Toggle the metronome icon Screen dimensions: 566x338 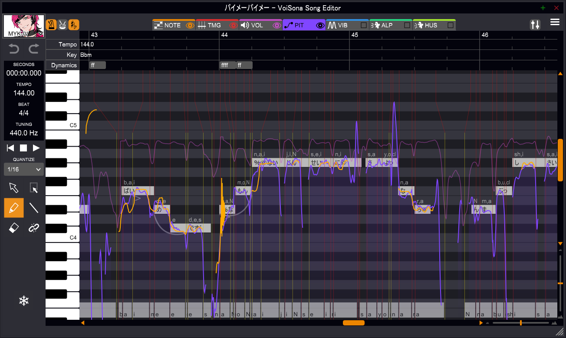tap(51, 25)
